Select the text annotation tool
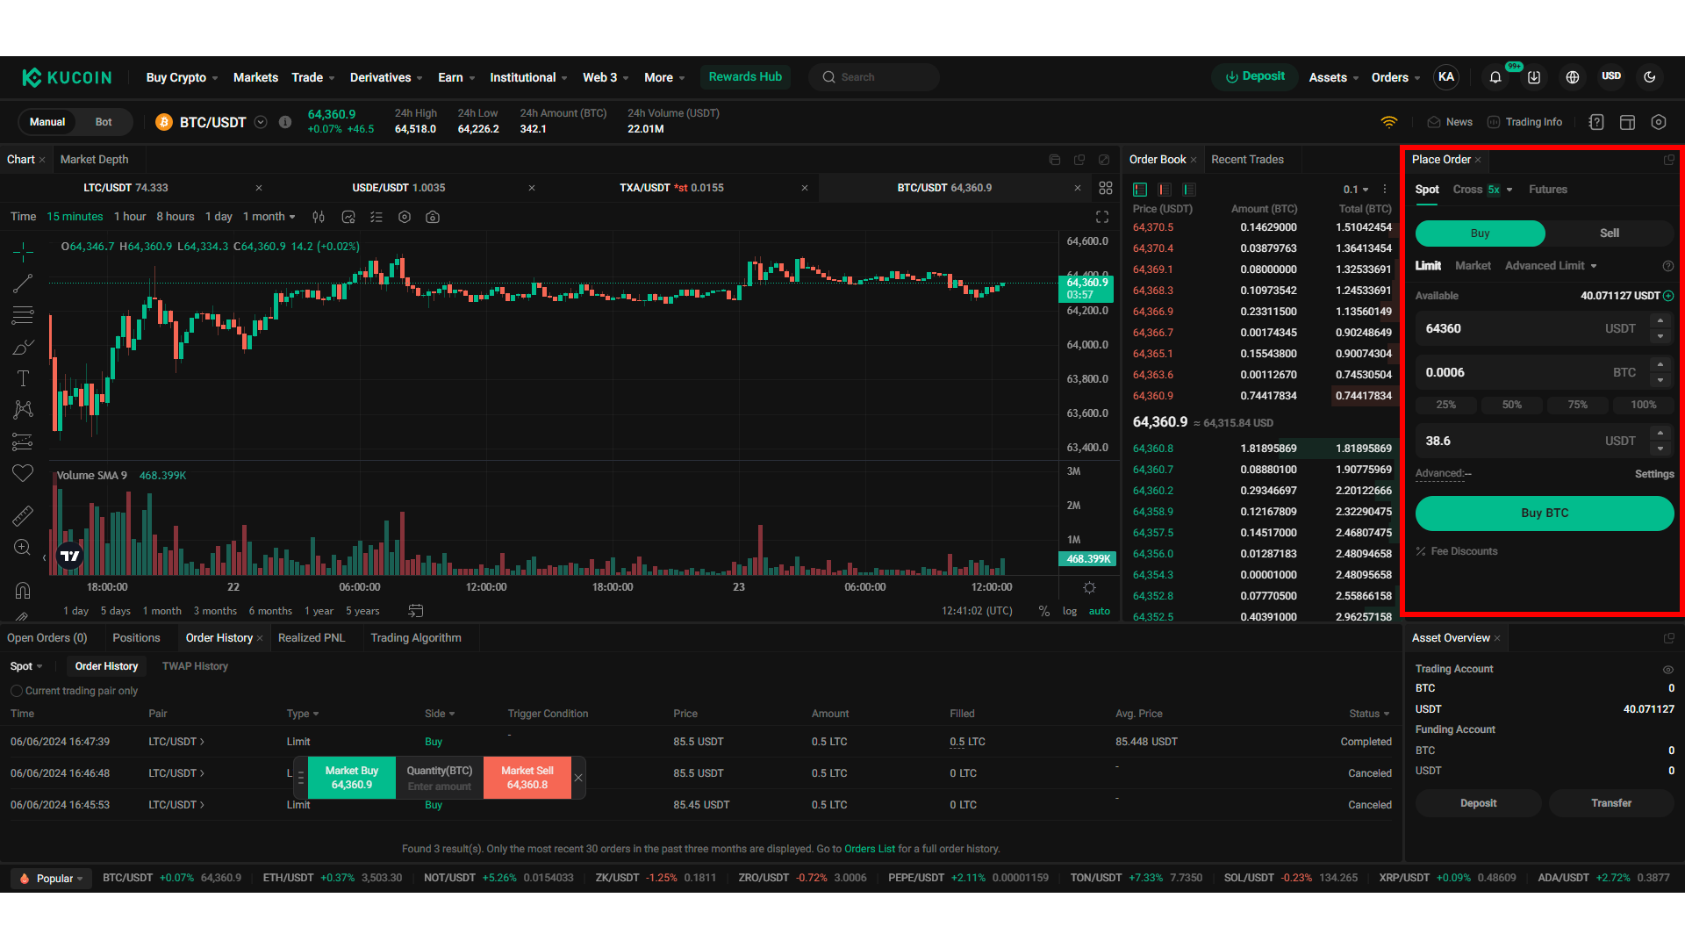Screen dimensions: 1685x948 (23, 378)
